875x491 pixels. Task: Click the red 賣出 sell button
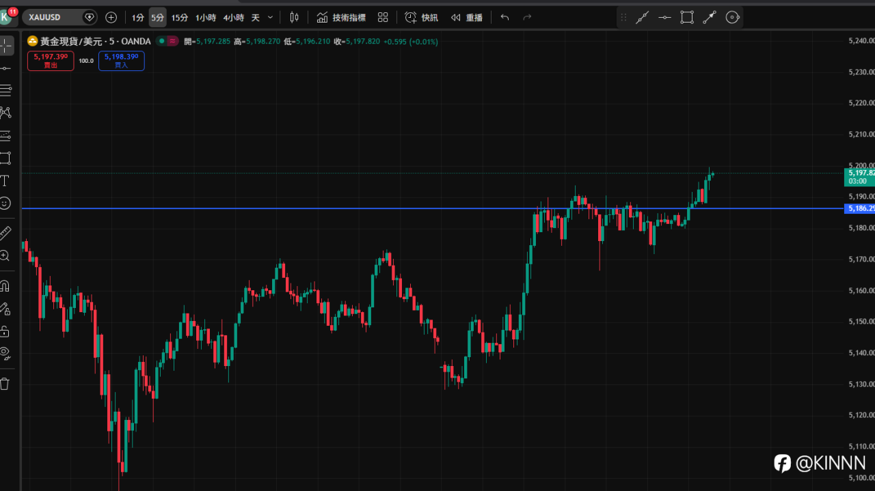coord(51,61)
